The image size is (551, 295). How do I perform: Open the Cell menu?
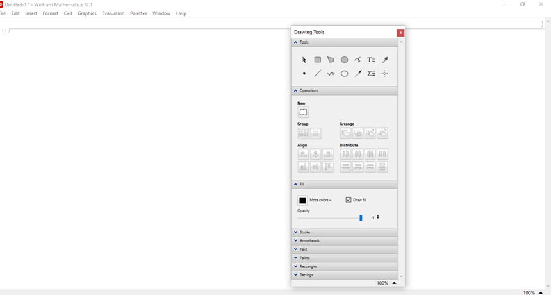coord(68,13)
